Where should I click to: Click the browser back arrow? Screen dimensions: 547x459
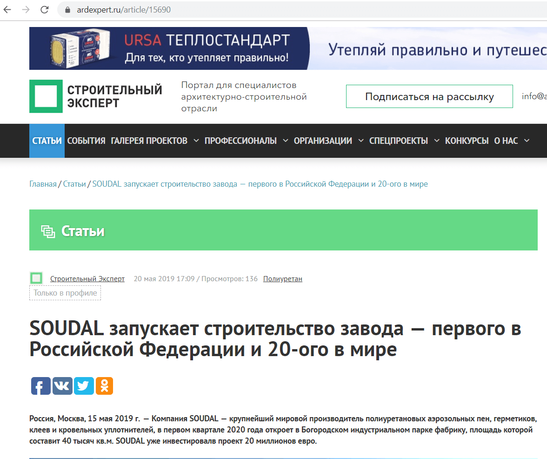[x=7, y=10]
